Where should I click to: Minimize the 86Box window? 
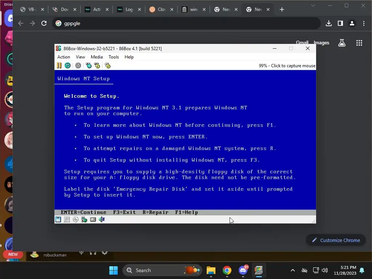point(275,48)
